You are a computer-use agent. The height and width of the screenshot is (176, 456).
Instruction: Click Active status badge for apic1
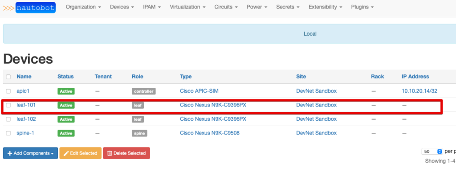[66, 91]
